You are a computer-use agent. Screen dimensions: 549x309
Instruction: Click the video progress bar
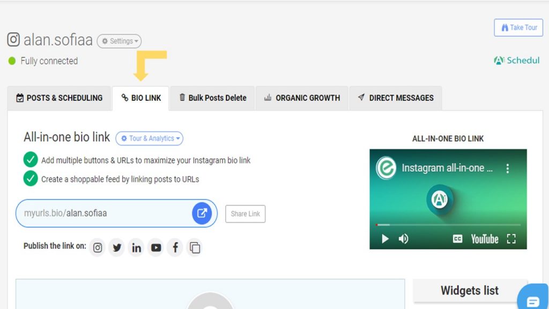coord(448,225)
